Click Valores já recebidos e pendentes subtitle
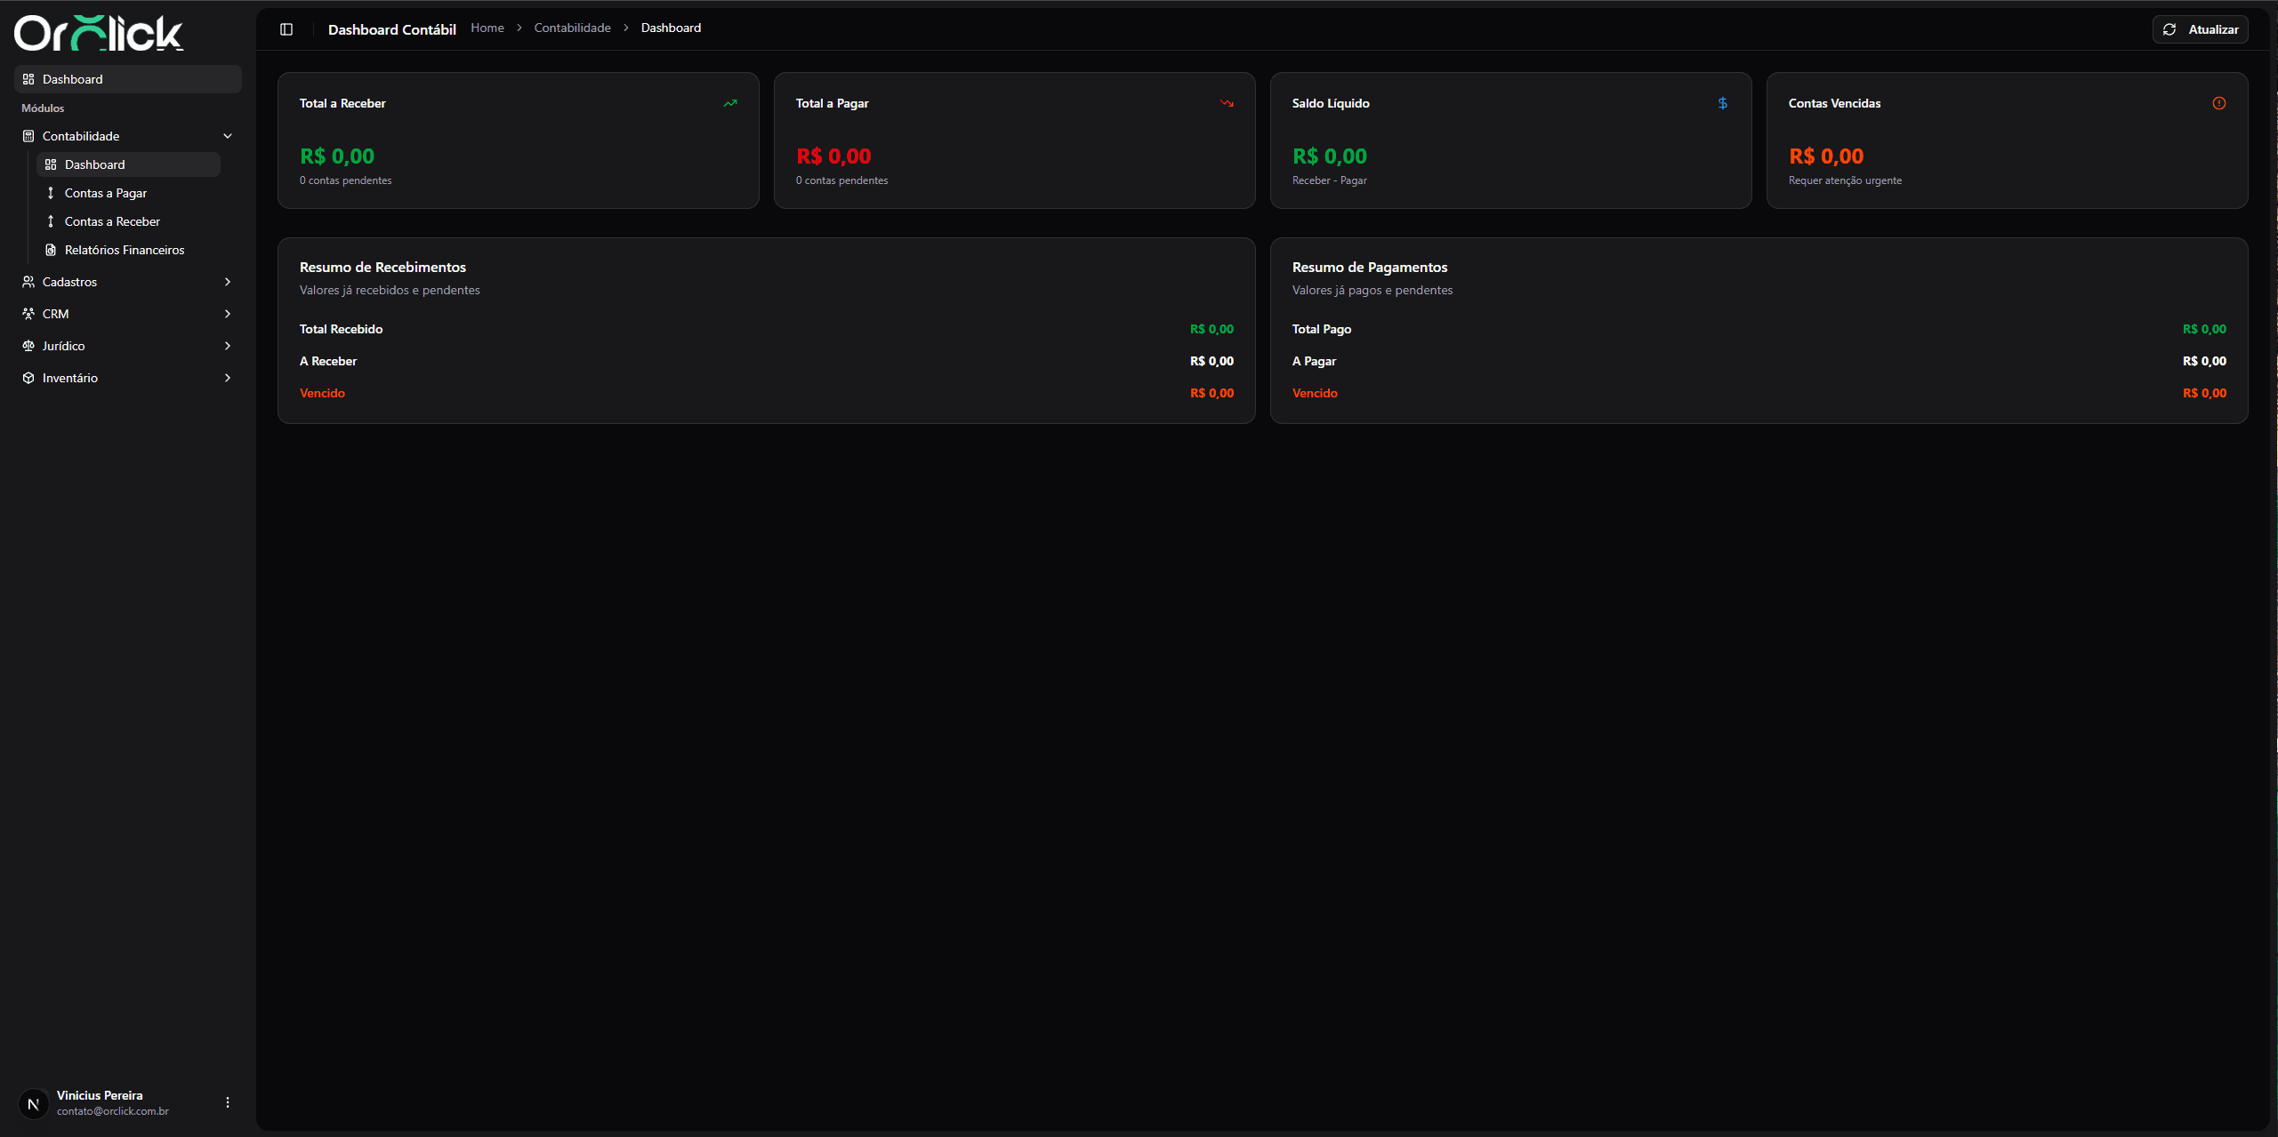 pos(390,290)
